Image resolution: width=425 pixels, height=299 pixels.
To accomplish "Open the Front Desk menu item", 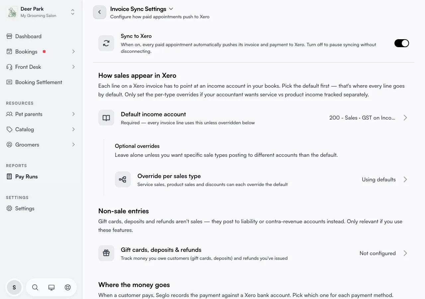I will 41,67.
